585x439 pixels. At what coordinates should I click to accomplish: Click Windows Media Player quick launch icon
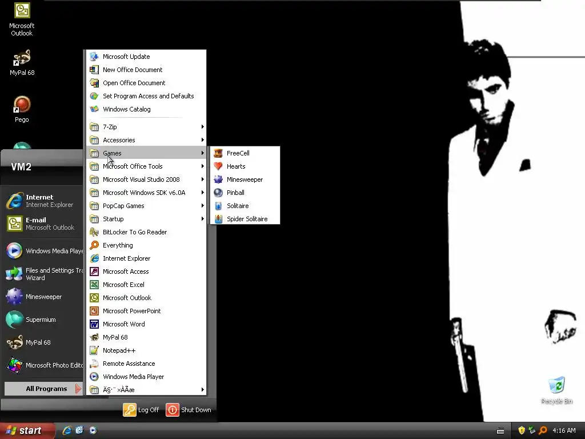93,430
